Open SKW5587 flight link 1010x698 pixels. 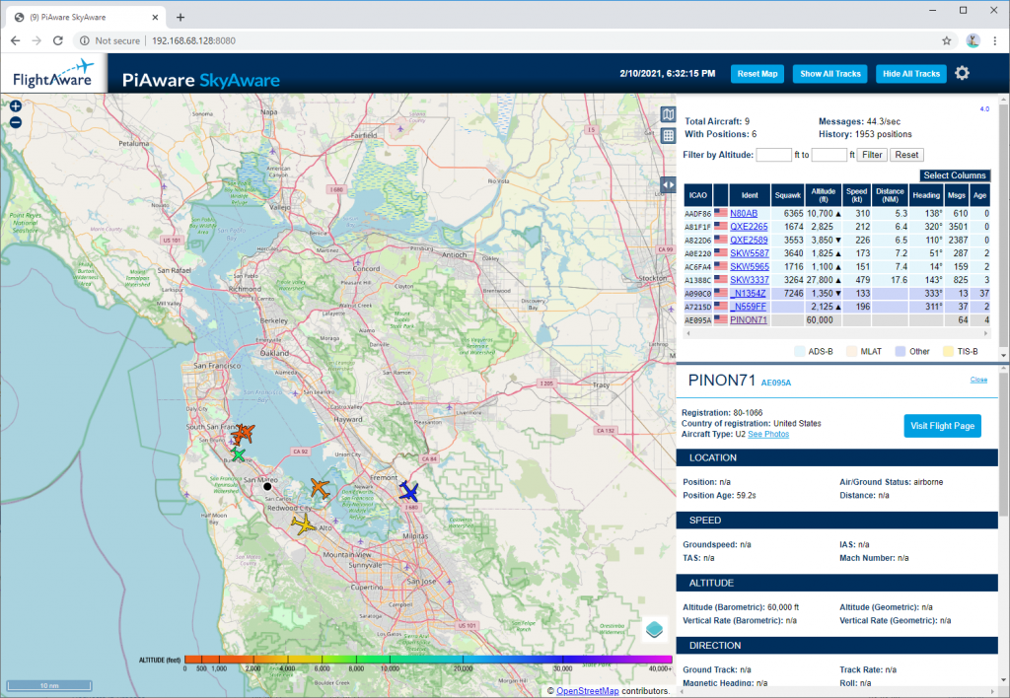click(x=750, y=253)
